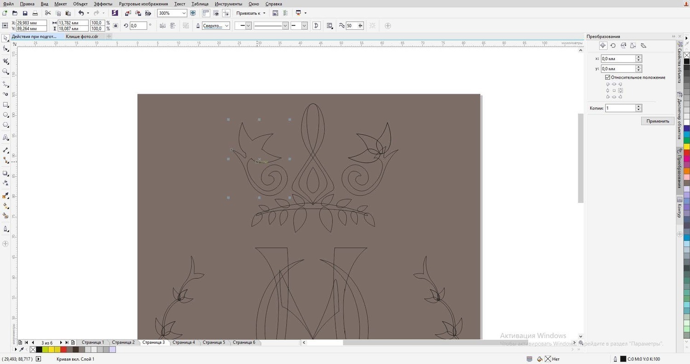Open the Rotate transformation mode
The image size is (690, 364).
click(x=613, y=45)
